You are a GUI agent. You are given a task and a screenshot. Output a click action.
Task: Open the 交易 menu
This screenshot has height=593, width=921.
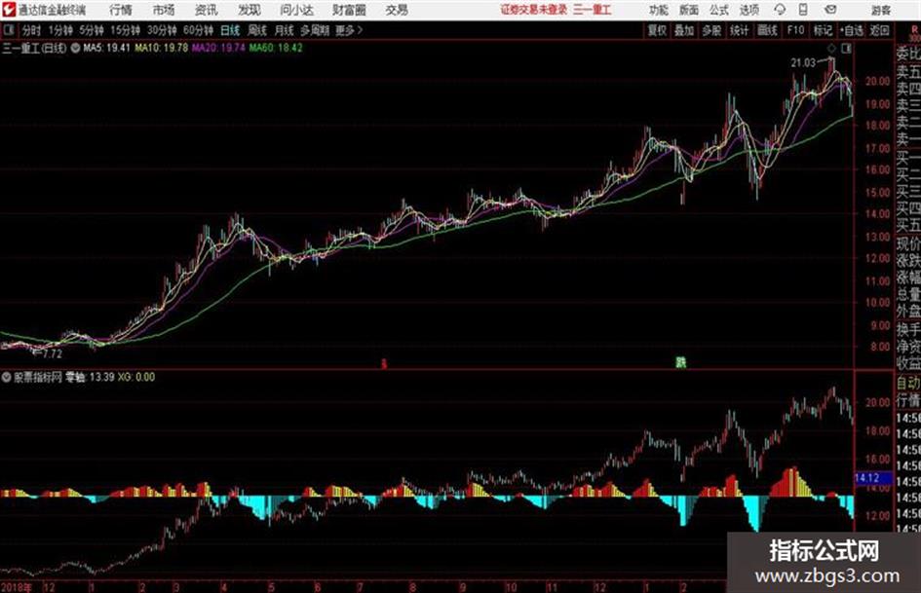pos(397,10)
